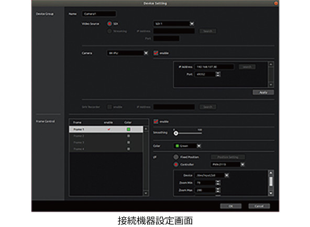The image size is (310, 227).
Task: Increase the camera Port value stepper
Action: [218, 73]
